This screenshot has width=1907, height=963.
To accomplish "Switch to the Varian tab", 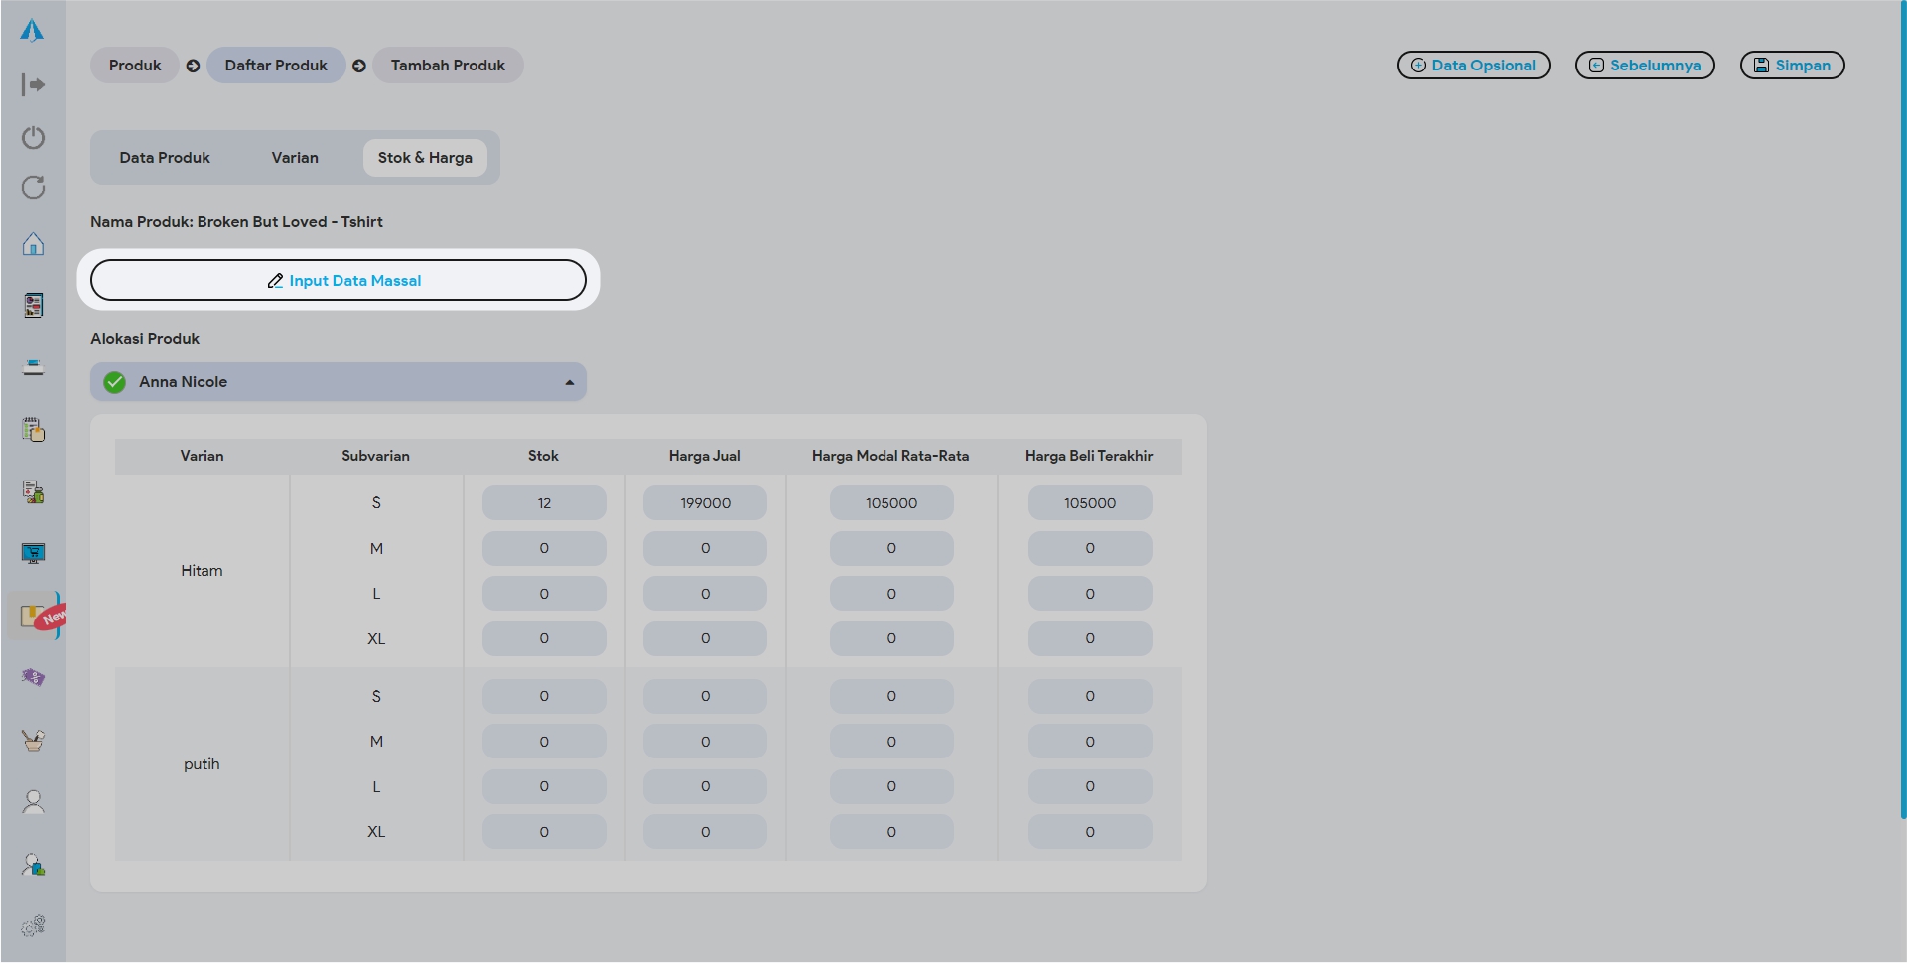I will point(295,158).
